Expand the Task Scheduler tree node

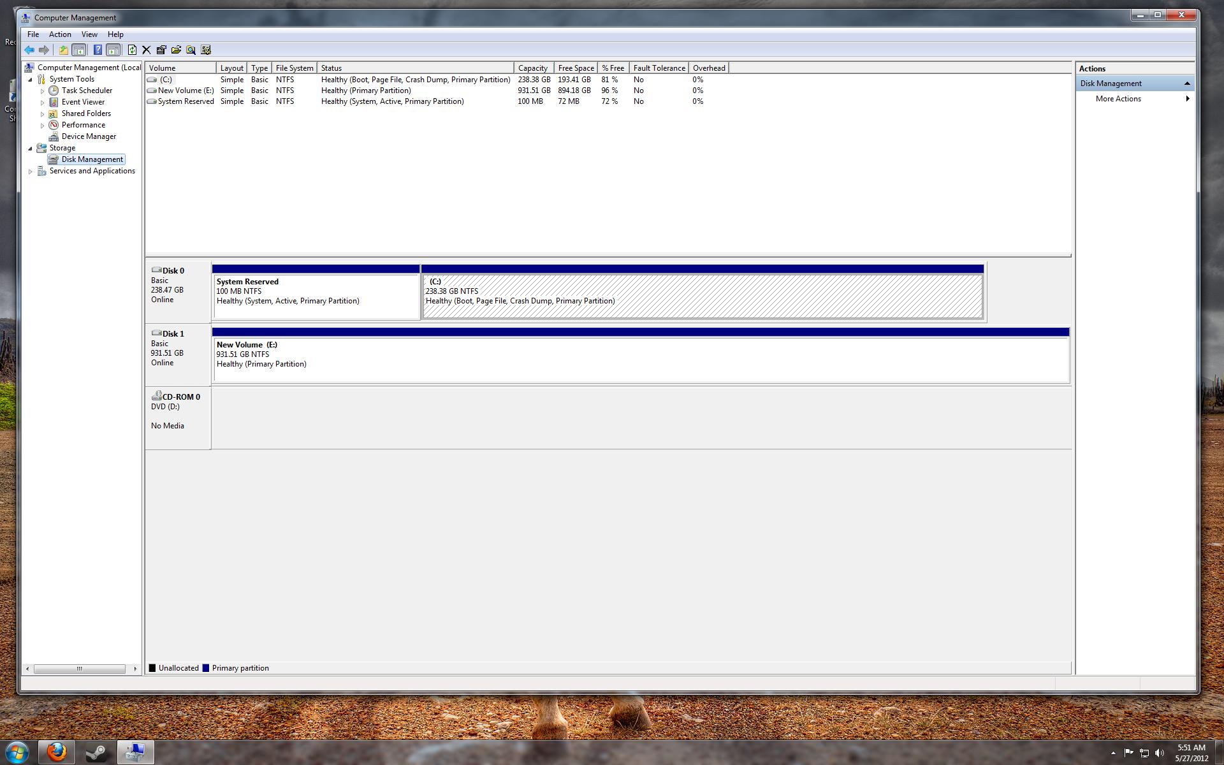43,91
